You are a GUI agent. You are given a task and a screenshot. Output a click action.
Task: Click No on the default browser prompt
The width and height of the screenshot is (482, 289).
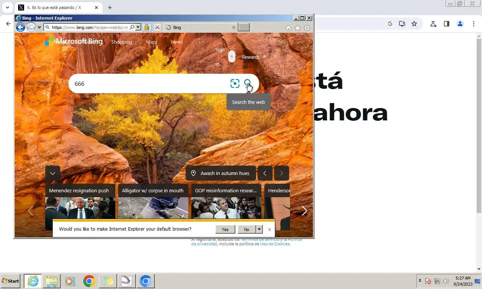tap(246, 229)
